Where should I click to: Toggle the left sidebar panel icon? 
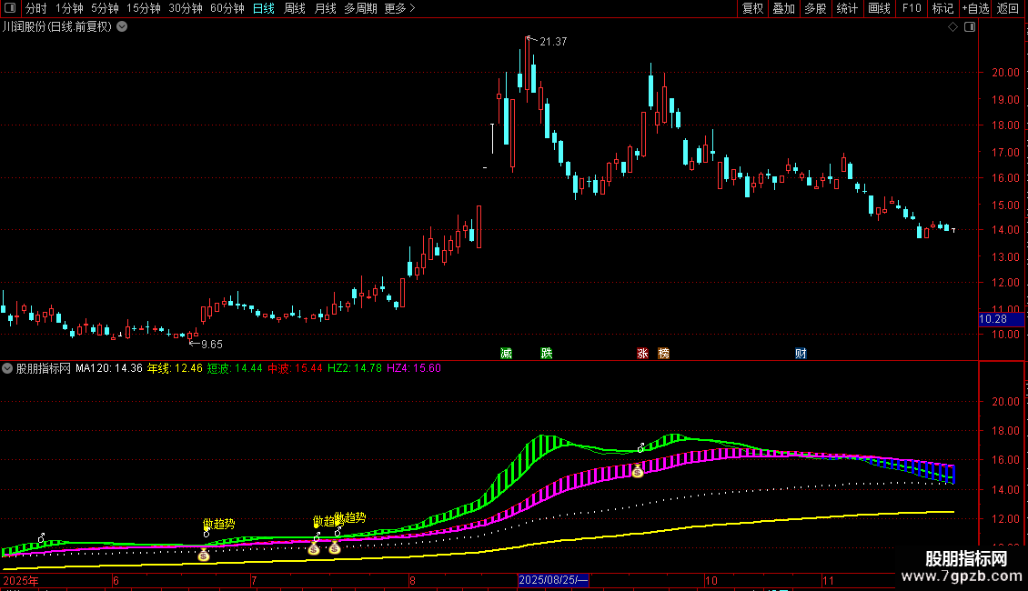(10, 8)
